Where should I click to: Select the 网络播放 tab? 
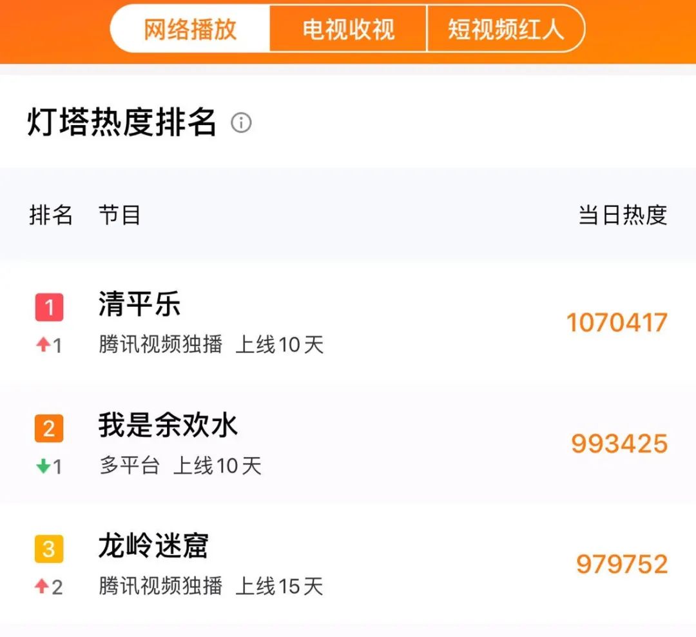click(191, 29)
